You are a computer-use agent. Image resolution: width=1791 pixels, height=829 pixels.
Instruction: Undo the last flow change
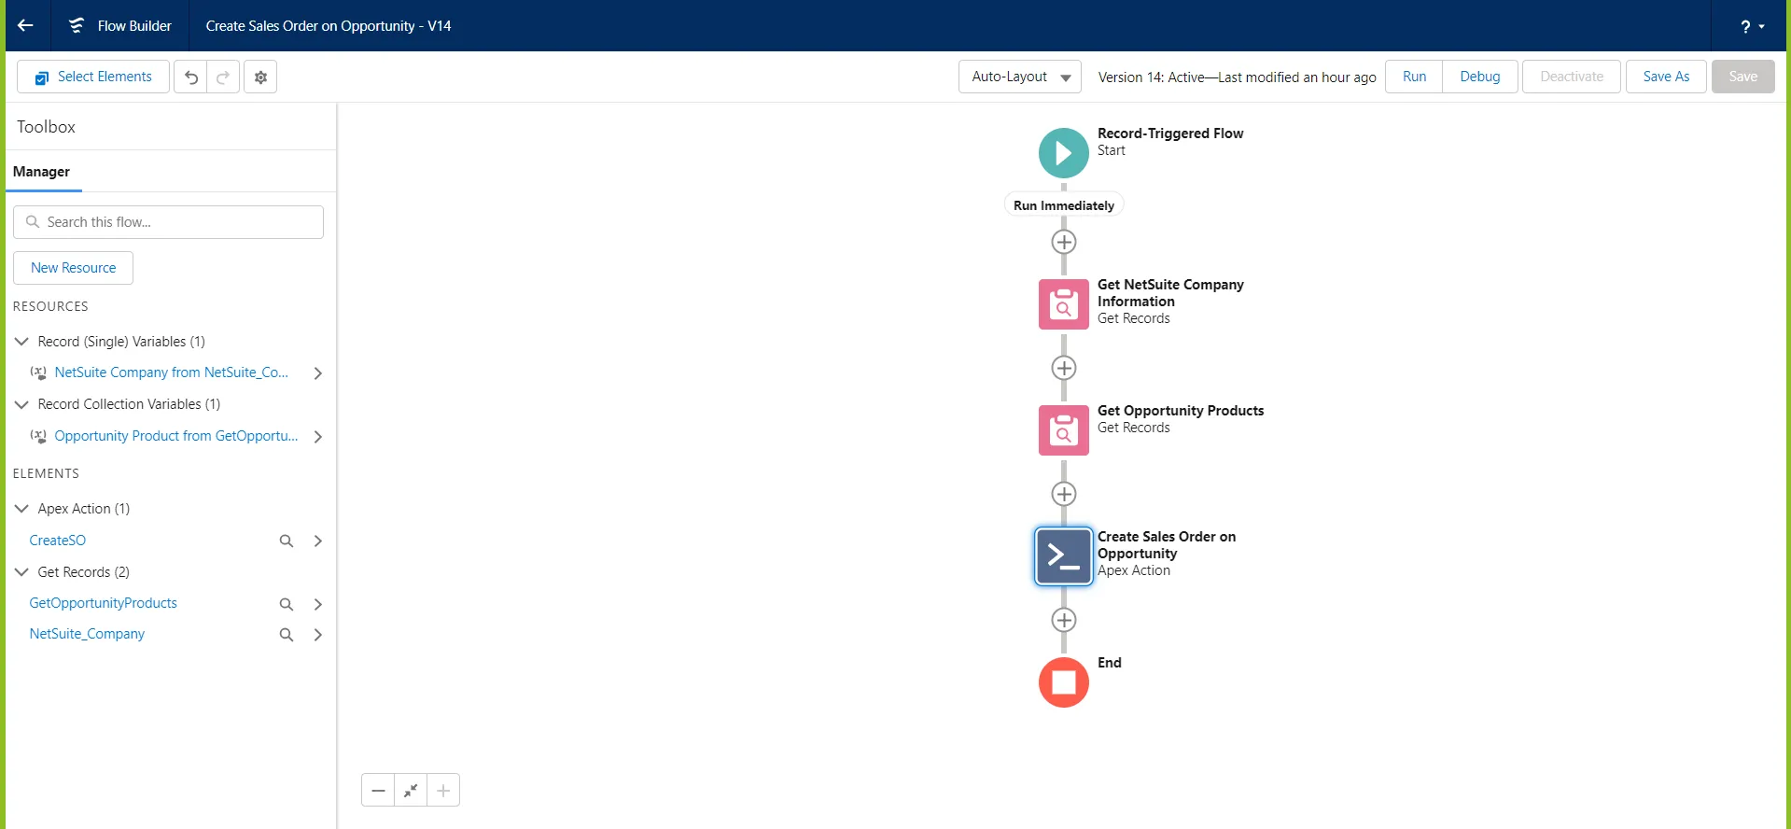pos(190,77)
